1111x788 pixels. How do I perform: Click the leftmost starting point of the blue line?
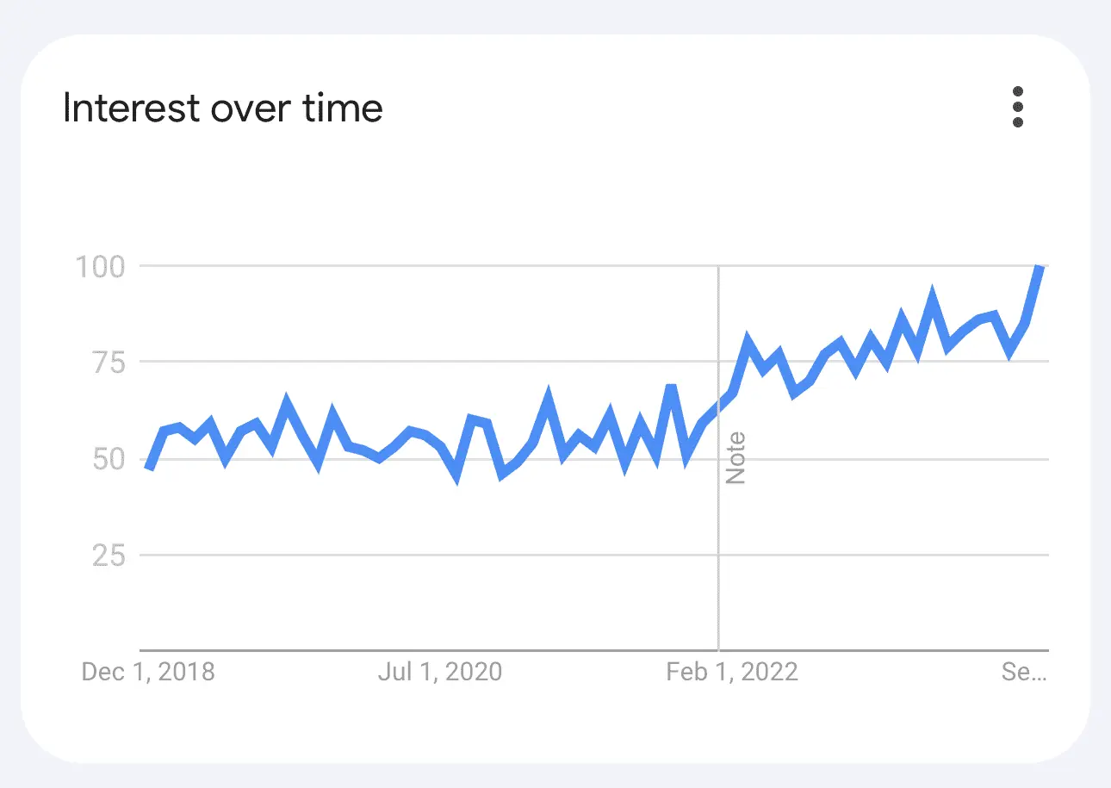tap(149, 468)
